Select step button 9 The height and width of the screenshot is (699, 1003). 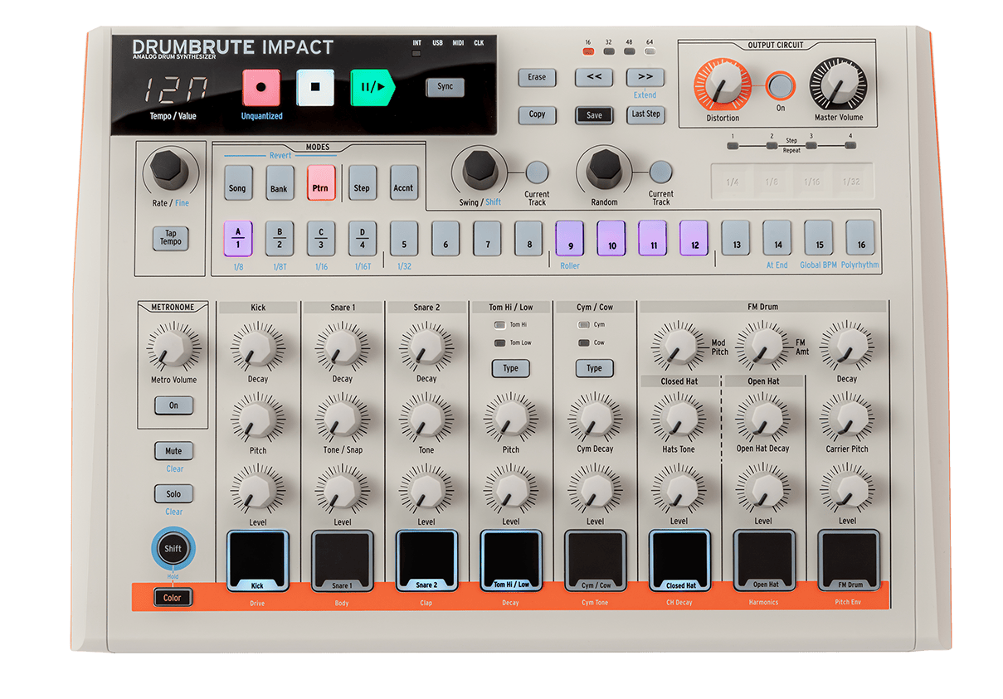570,238
